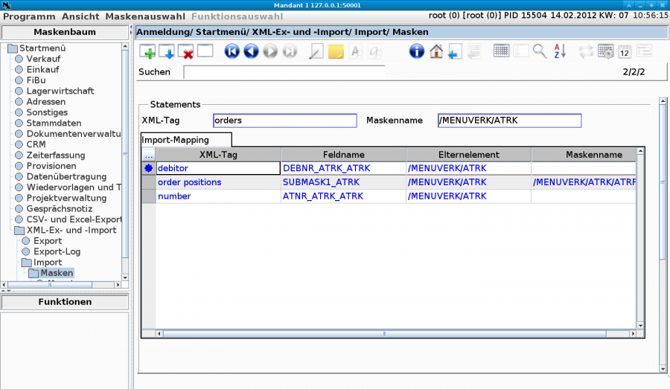Image resolution: width=670 pixels, height=389 pixels.
Task: Click the Maskenname column header
Action: click(584, 155)
